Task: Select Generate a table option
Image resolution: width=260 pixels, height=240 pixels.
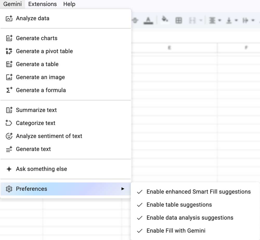Action: click(66, 64)
